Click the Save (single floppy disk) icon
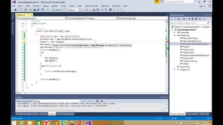Viewport: 223px width, 125px height. (x=34, y=10)
